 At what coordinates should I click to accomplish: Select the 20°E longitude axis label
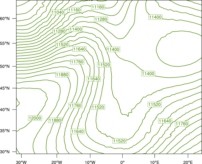tap(188, 162)
